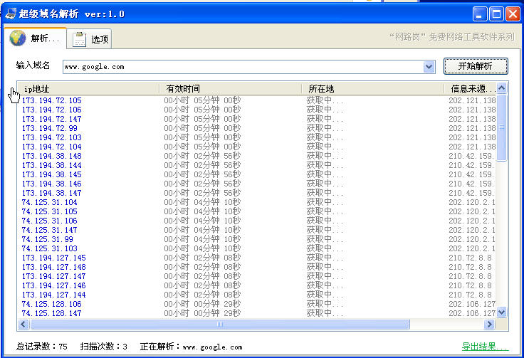This screenshot has height=358, width=524.
Task: Click into the www.google.com domain input field
Action: coord(243,67)
